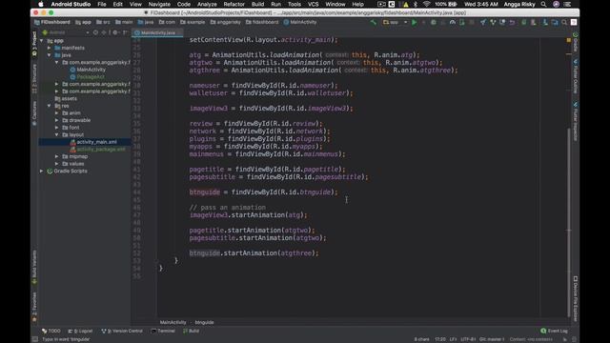610x343 pixels.
Task: Collapse the app module node
Action: (x=42, y=40)
